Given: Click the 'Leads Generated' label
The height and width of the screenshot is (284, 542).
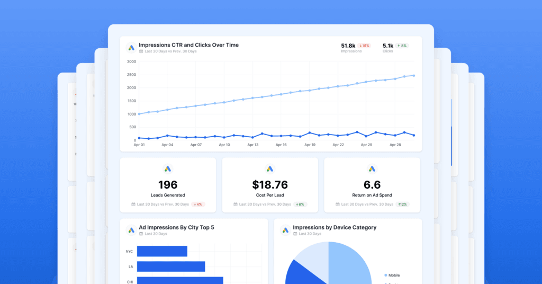Looking at the screenshot, I should (x=168, y=195).
